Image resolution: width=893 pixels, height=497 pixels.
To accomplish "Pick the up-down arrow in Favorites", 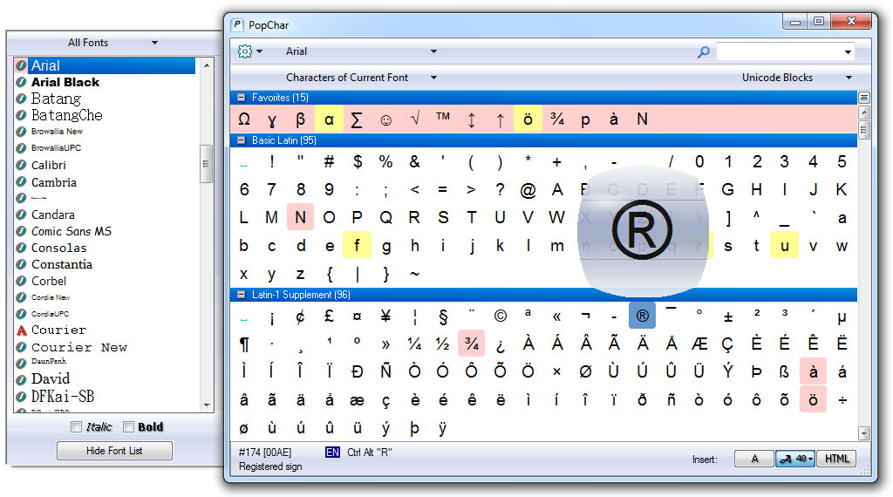I will pos(472,119).
